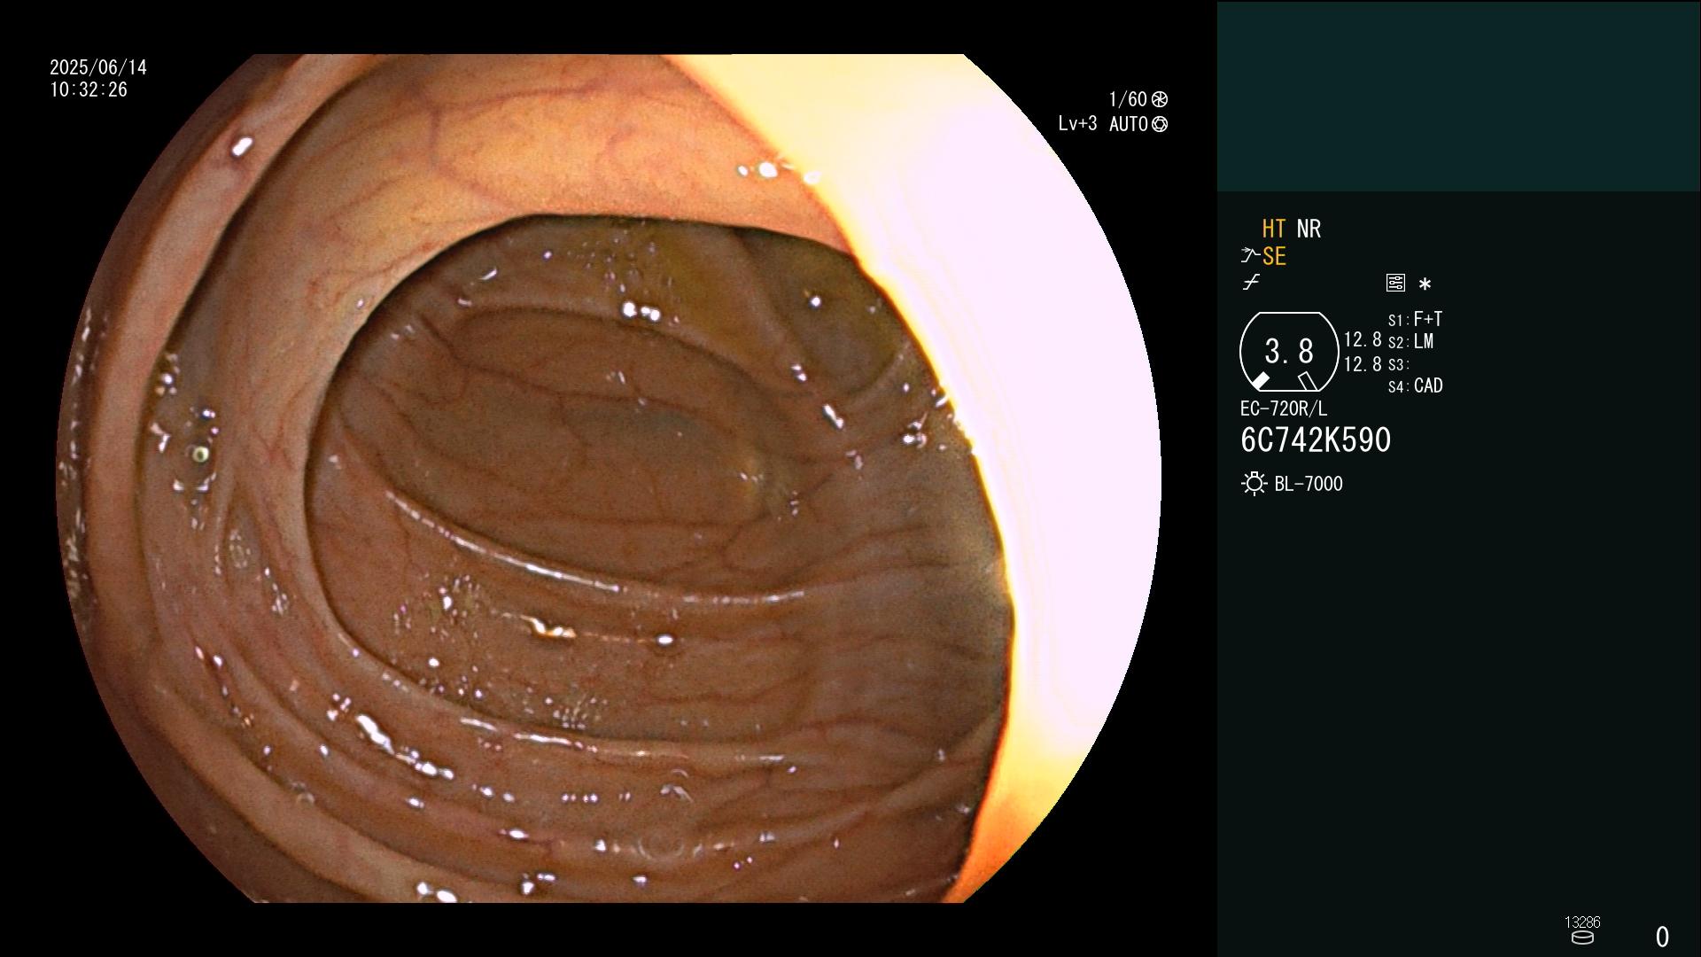Viewport: 1701px width, 957px height.
Task: Click the lower 12.8 diameter value
Action: pyautogui.click(x=1363, y=364)
